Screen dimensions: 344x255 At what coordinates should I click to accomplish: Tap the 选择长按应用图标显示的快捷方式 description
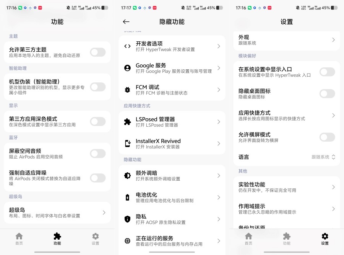272,119
